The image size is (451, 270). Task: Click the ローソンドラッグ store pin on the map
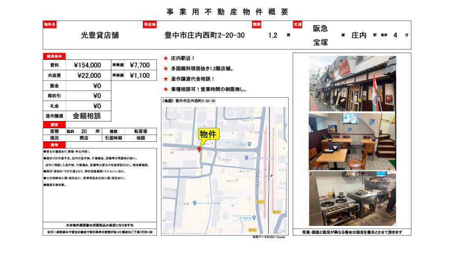coord(250,144)
